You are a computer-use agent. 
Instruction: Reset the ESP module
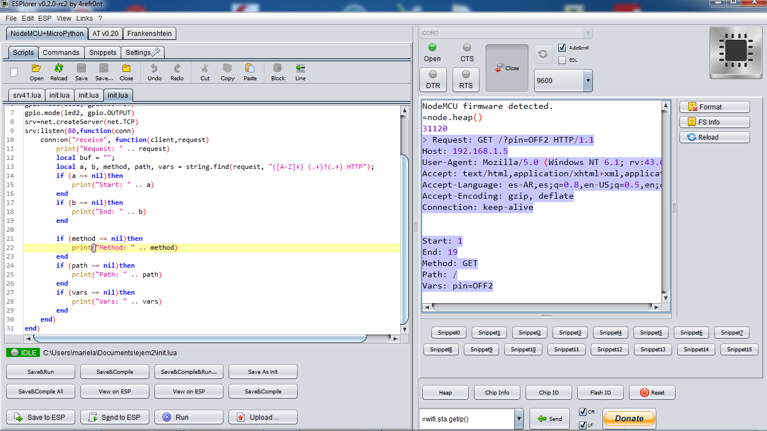(x=652, y=392)
